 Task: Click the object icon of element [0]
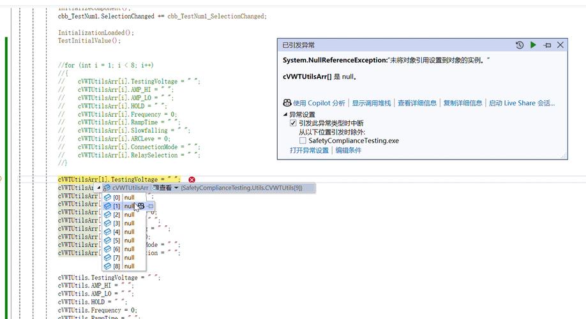[x=107, y=198]
